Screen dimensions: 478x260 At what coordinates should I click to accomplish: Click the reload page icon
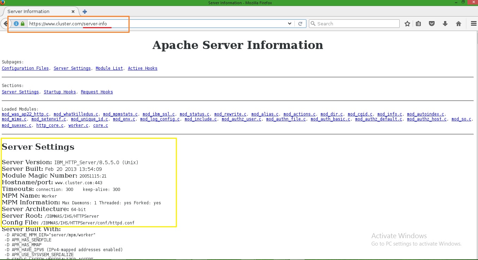(300, 23)
